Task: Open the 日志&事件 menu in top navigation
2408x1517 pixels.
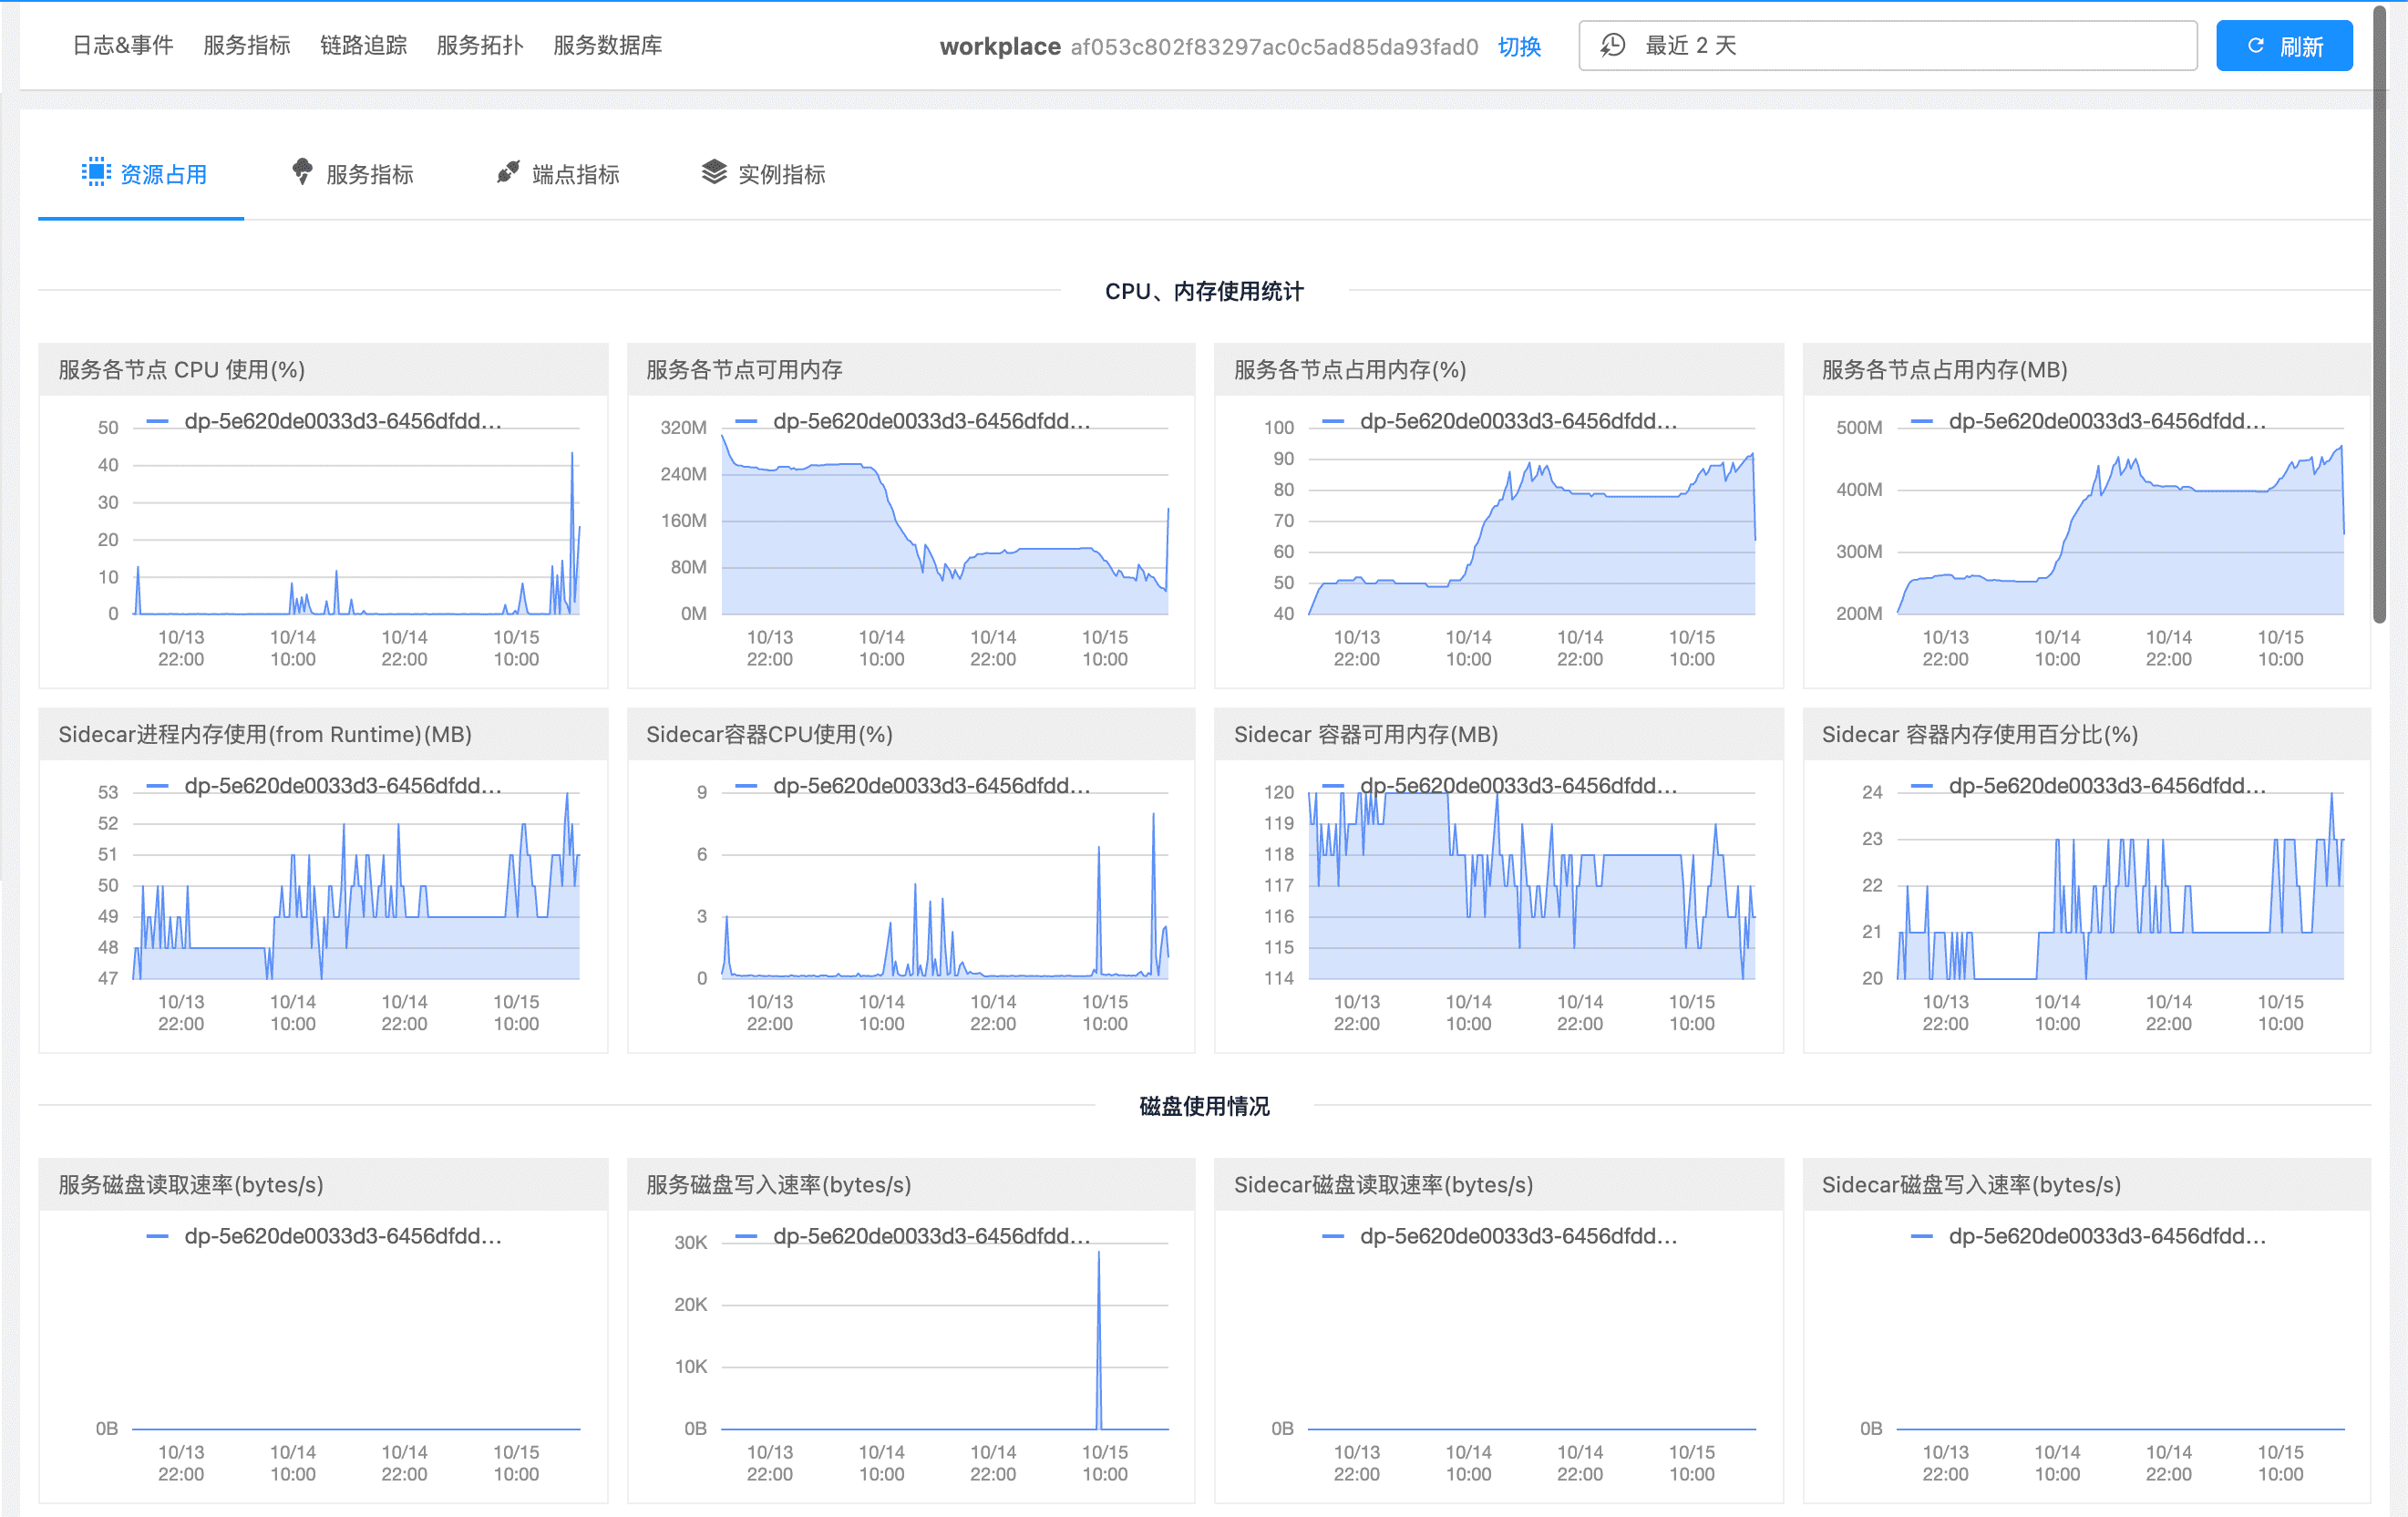Action: coord(123,45)
